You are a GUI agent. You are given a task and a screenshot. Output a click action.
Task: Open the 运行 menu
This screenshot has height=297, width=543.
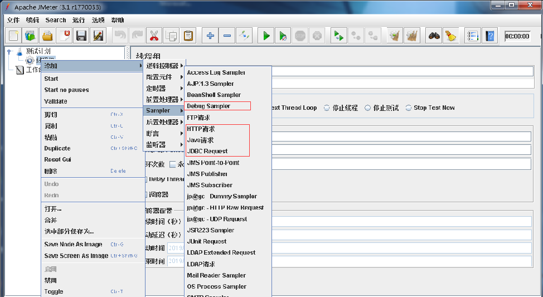[79, 20]
